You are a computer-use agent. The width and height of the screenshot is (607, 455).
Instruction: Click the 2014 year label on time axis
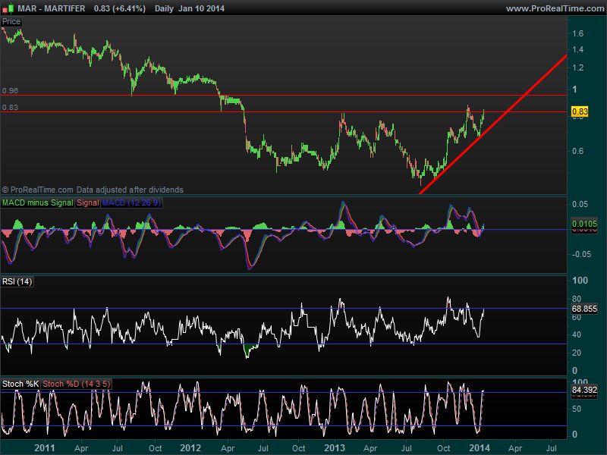(480, 448)
